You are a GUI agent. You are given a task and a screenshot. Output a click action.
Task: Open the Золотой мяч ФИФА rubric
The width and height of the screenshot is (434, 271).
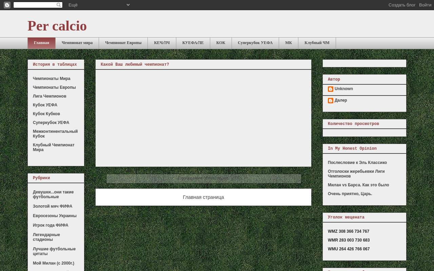[x=53, y=206]
